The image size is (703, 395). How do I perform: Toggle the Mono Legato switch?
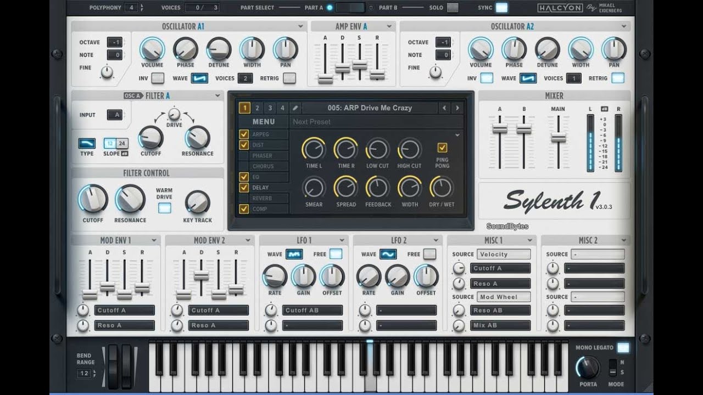(623, 348)
